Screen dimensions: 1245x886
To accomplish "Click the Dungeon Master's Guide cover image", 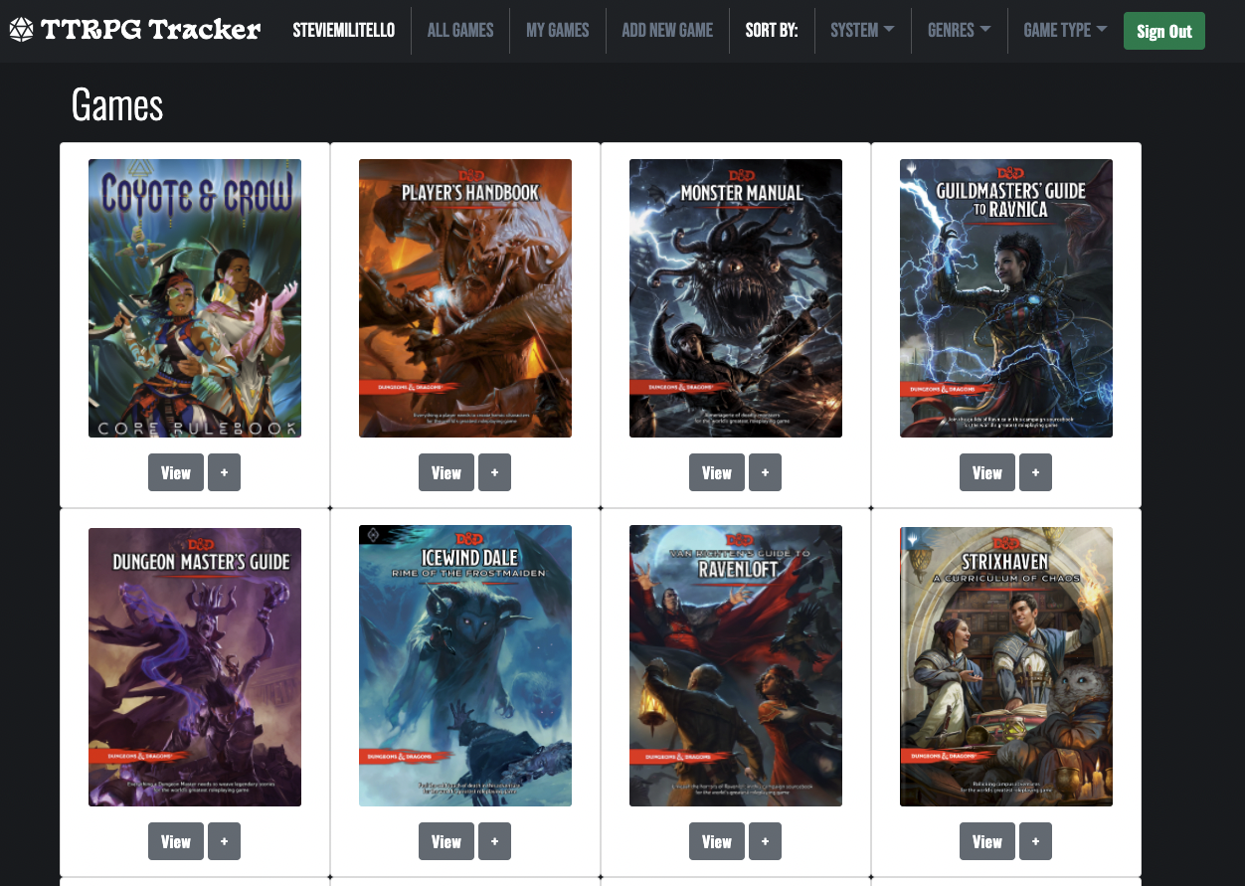I will click(195, 667).
